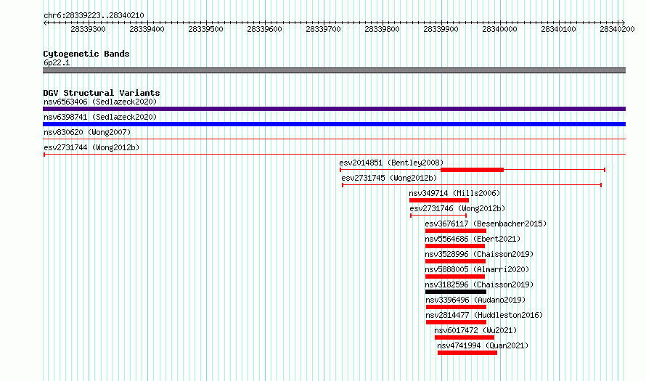
Task: Select the red nsv2814477 variant bar
Action: [456, 322]
